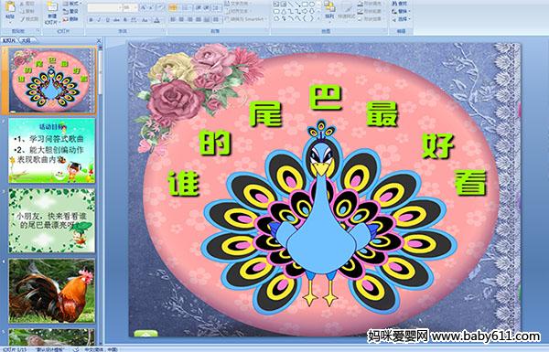The height and width of the screenshot is (352, 549).
Task: Click the font color A icon
Action: 156,20
